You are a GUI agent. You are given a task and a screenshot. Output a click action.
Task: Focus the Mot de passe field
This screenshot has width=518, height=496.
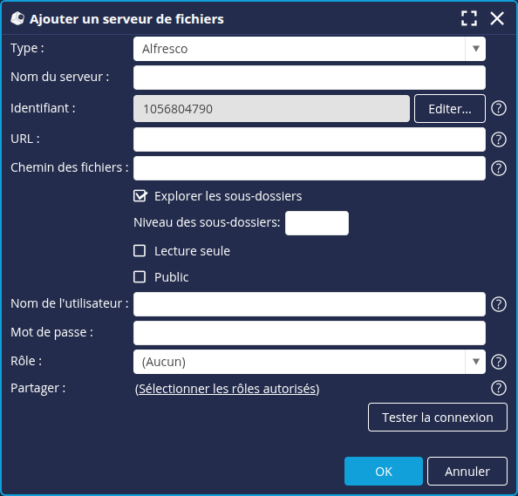[x=310, y=333]
